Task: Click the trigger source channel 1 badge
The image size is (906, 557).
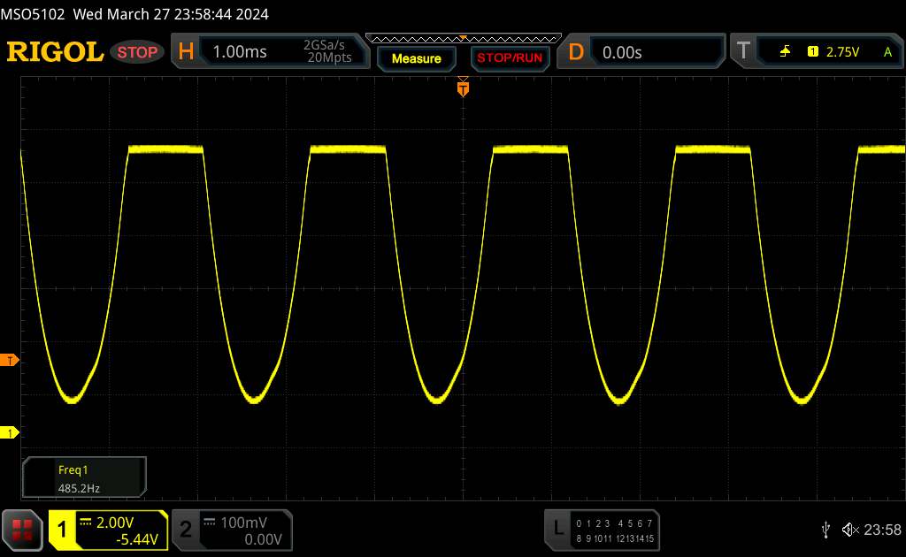Action: (812, 52)
